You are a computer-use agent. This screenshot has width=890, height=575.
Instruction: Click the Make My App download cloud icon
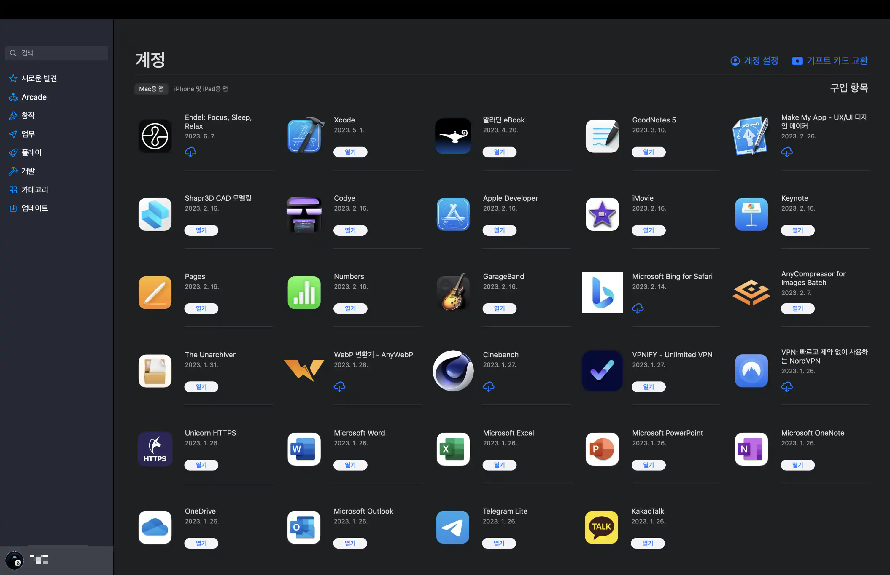coord(786,152)
